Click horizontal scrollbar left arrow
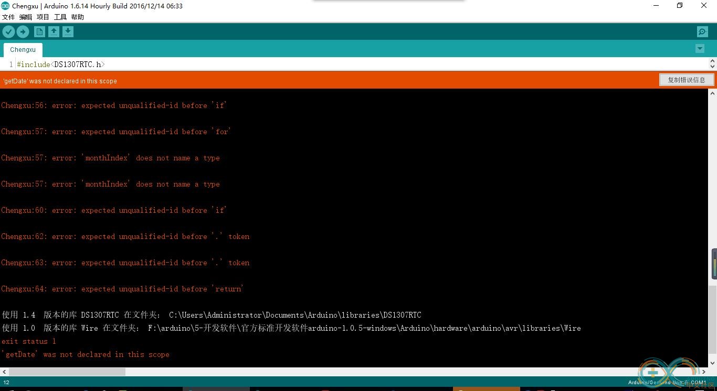This screenshot has height=391, width=717. coord(4,372)
